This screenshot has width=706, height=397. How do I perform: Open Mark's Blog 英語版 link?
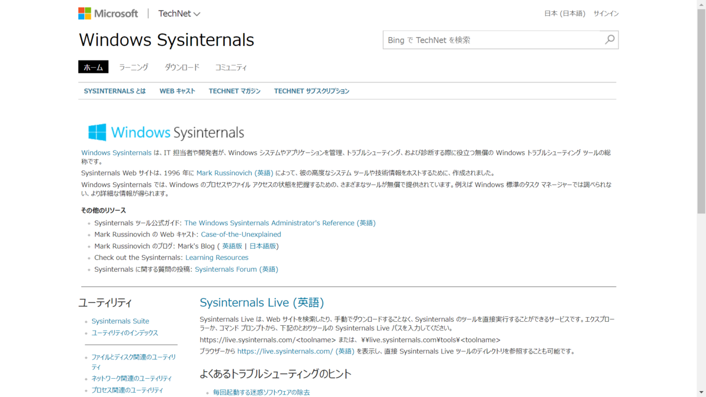(232, 246)
